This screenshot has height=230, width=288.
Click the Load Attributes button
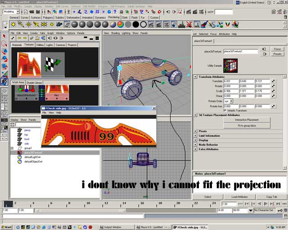tap(240, 197)
